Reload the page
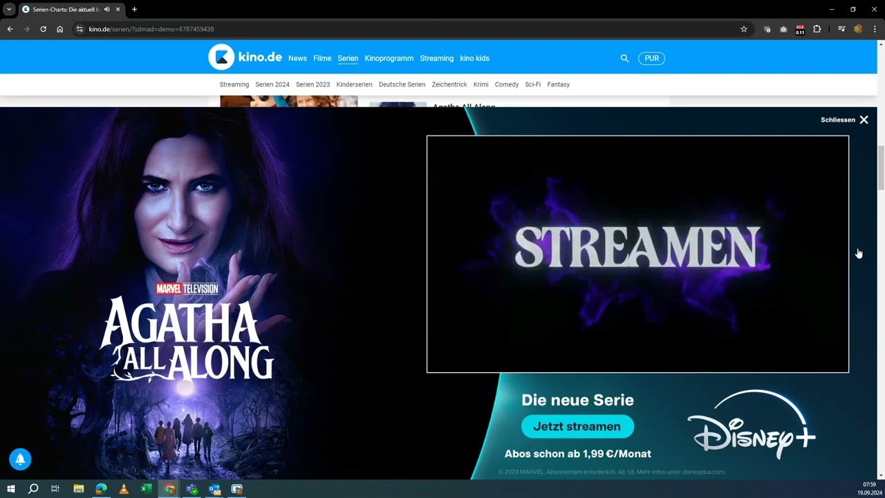The height and width of the screenshot is (498, 885). tap(43, 29)
